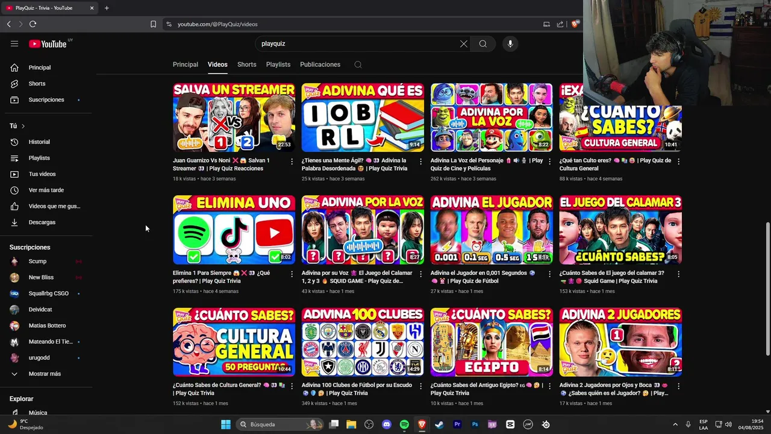Click the Windows taskbar Búsqueda box
This screenshot has width=771, height=434.
[280, 424]
